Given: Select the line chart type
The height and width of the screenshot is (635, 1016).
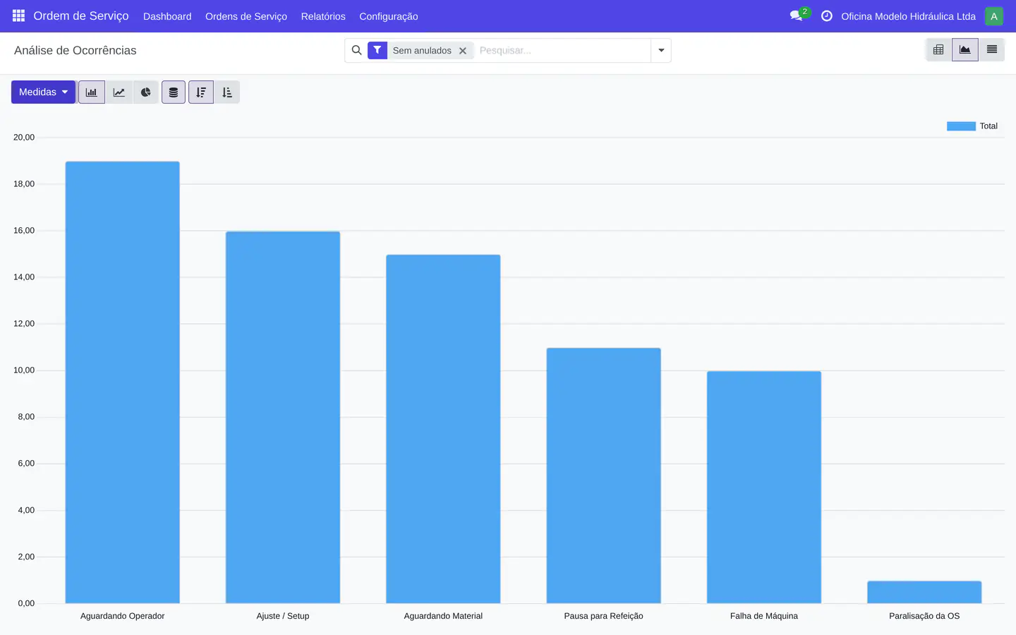Looking at the screenshot, I should tap(119, 92).
